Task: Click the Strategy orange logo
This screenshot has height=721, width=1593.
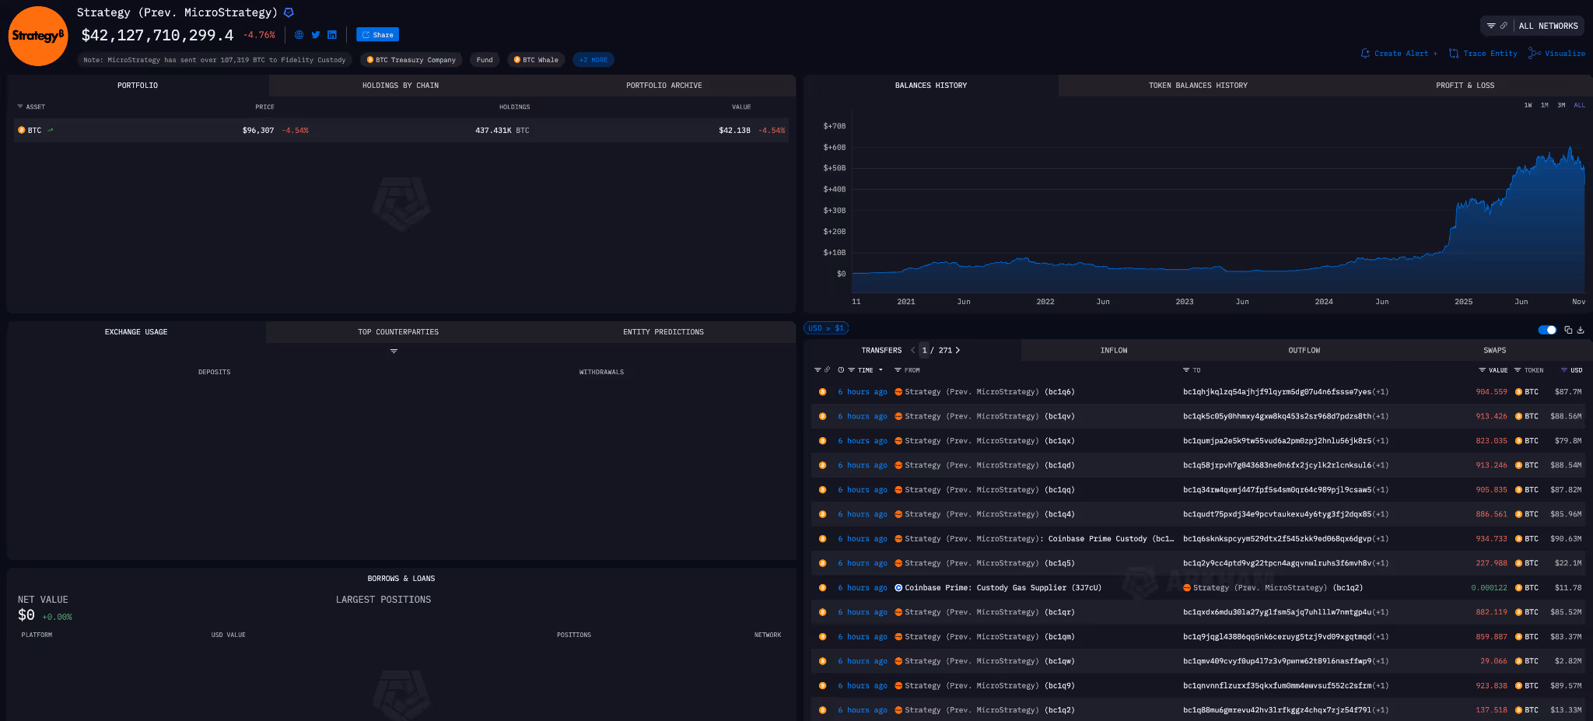Action: coord(38,36)
